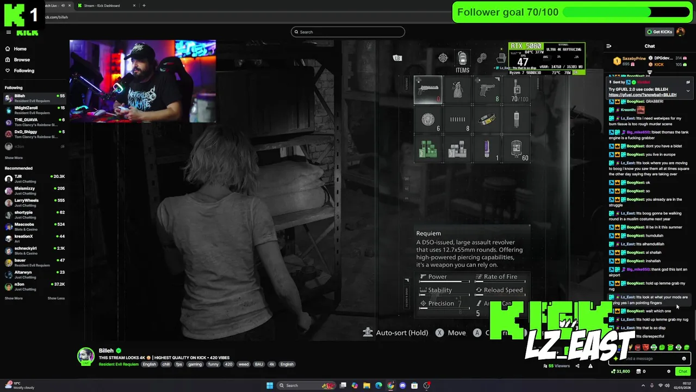Open Windows Start menu
Image resolution: width=696 pixels, height=392 pixels.
click(270, 385)
